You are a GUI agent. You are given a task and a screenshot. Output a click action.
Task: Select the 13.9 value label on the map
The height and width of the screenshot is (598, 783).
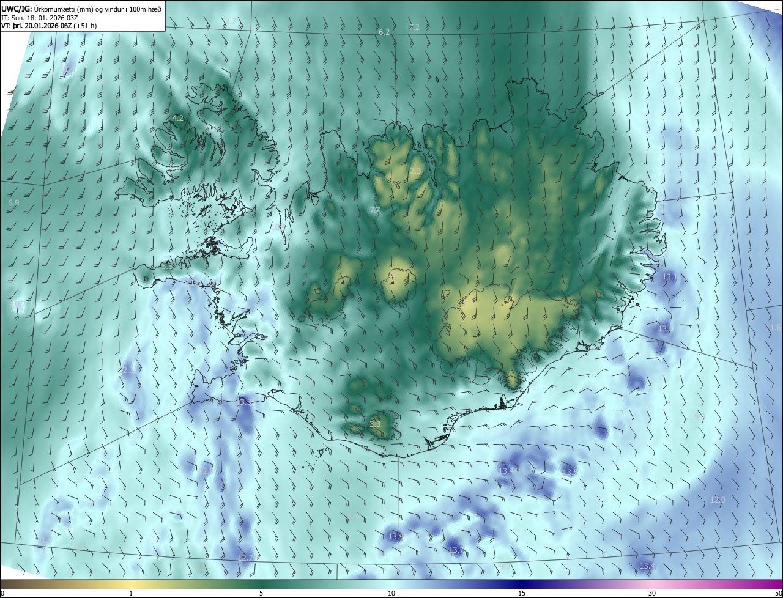tap(396, 537)
